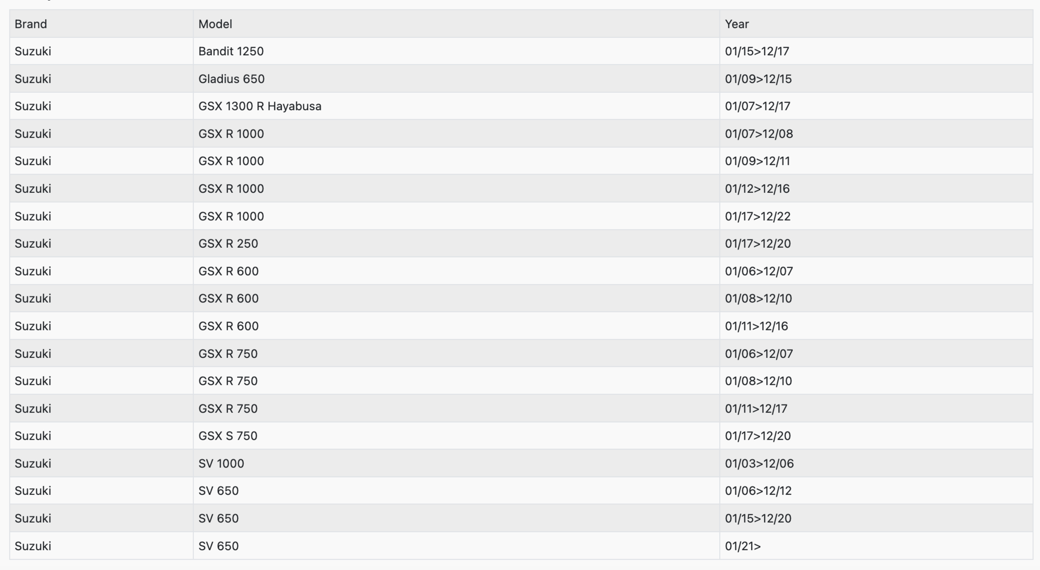The width and height of the screenshot is (1040, 570).
Task: Click the GSX 1300 R Hayabusa cell
Action: [260, 106]
